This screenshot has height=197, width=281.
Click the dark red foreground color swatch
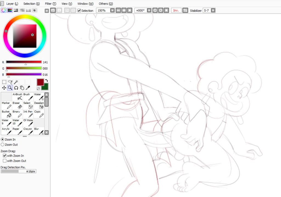tap(40, 82)
